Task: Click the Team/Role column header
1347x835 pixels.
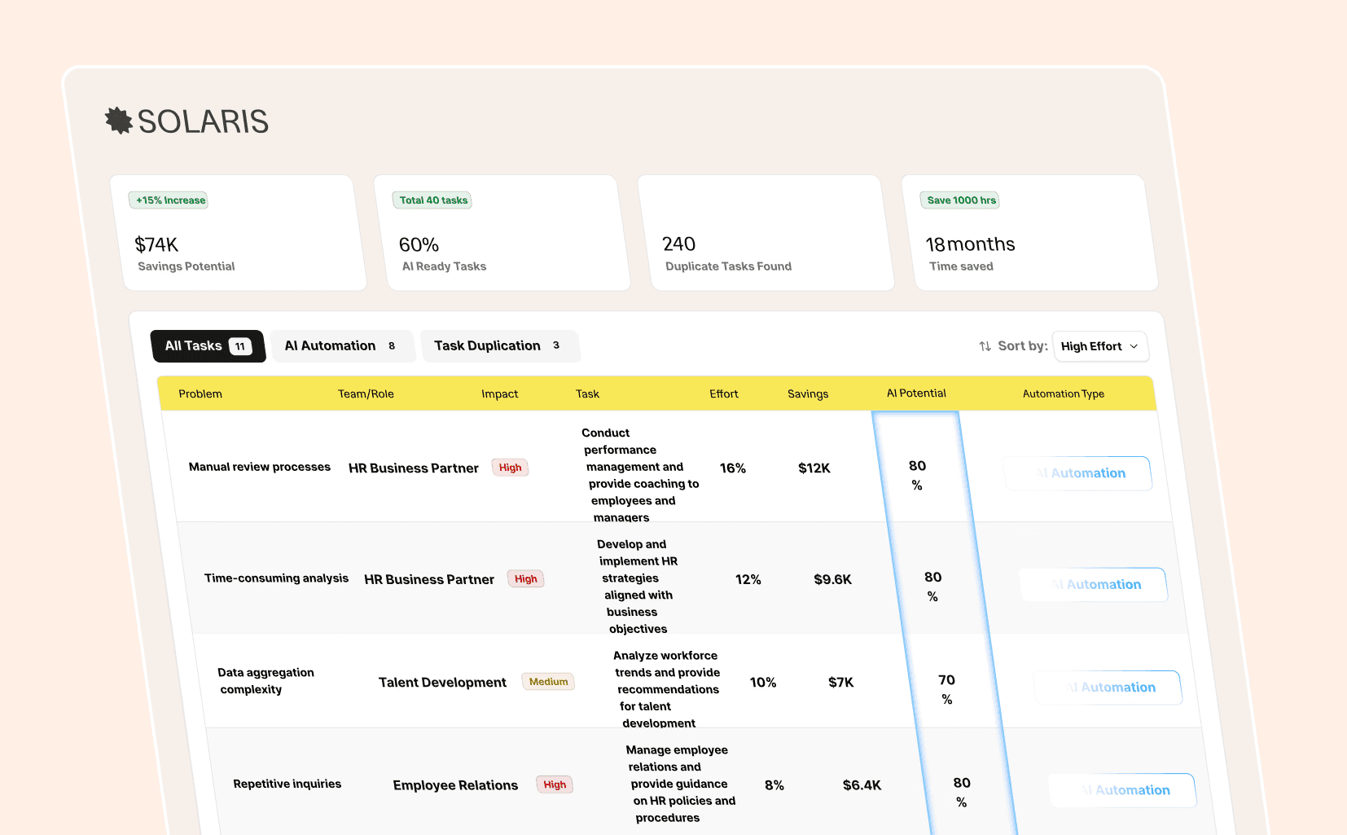Action: 366,394
